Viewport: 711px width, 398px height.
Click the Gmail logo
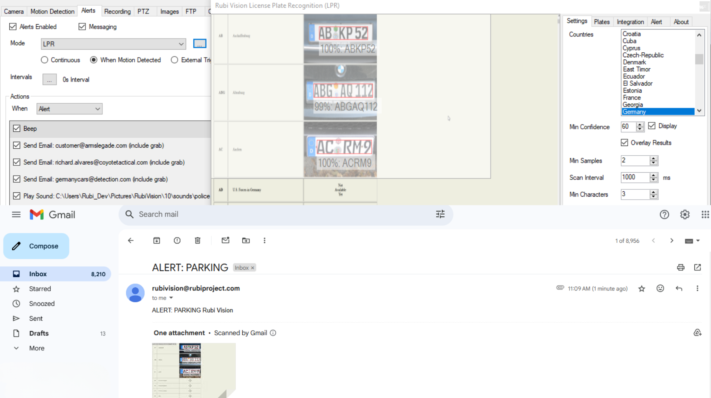[x=52, y=215]
